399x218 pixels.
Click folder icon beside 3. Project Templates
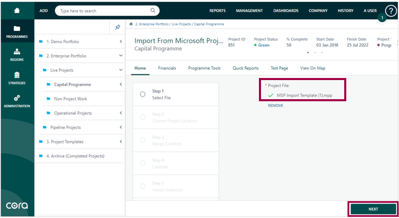(41, 142)
